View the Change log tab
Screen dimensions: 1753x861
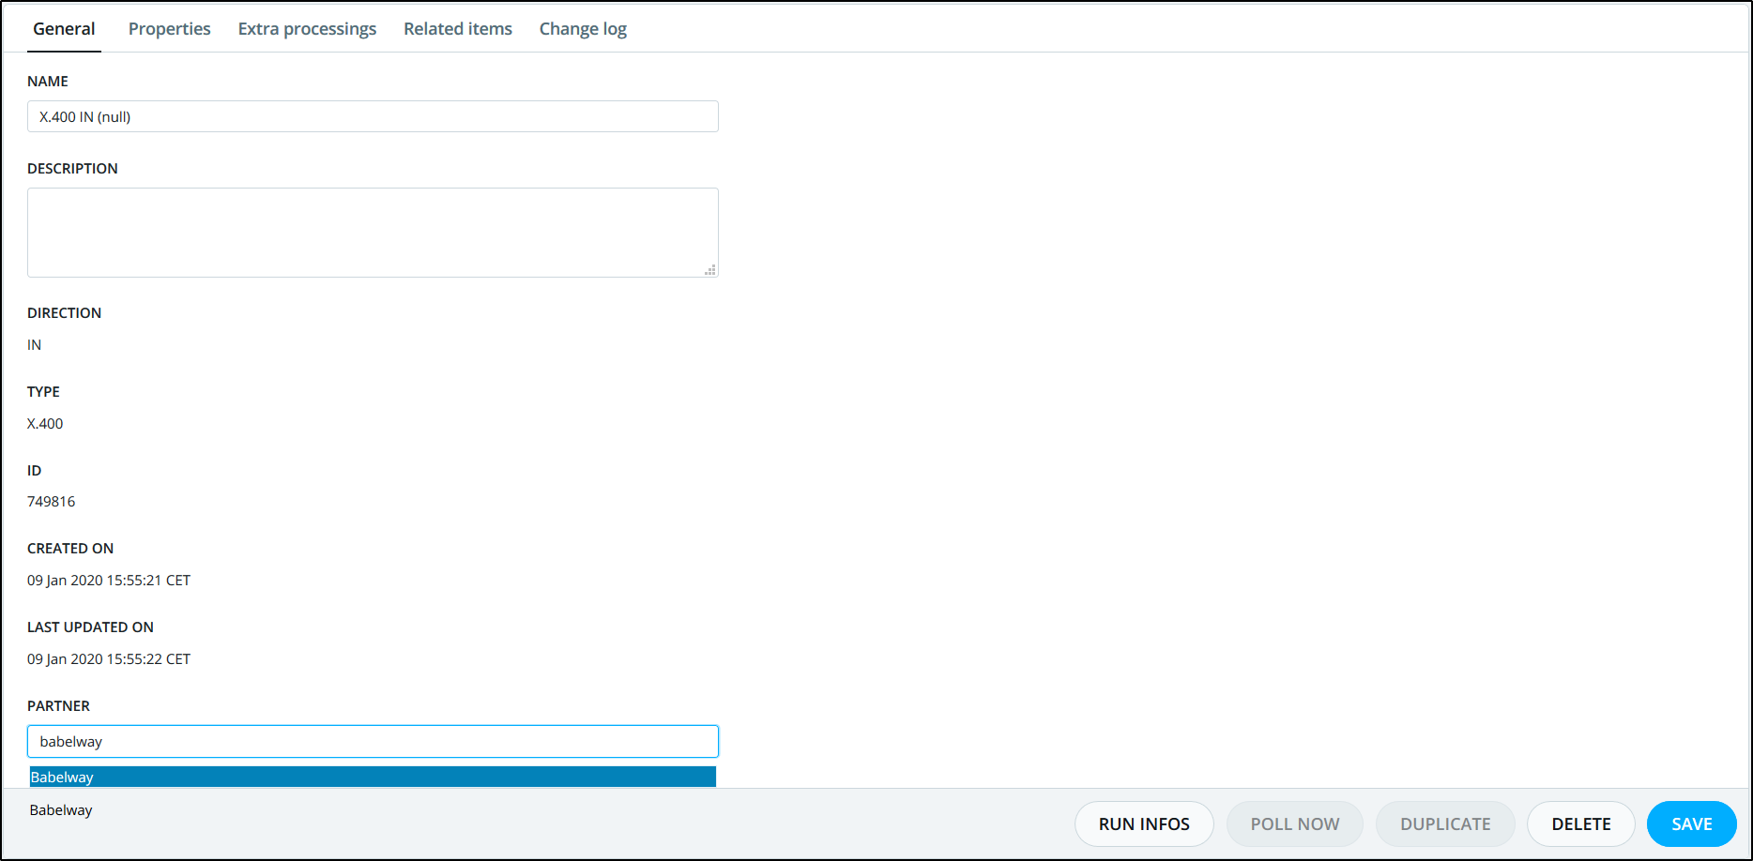click(x=583, y=29)
